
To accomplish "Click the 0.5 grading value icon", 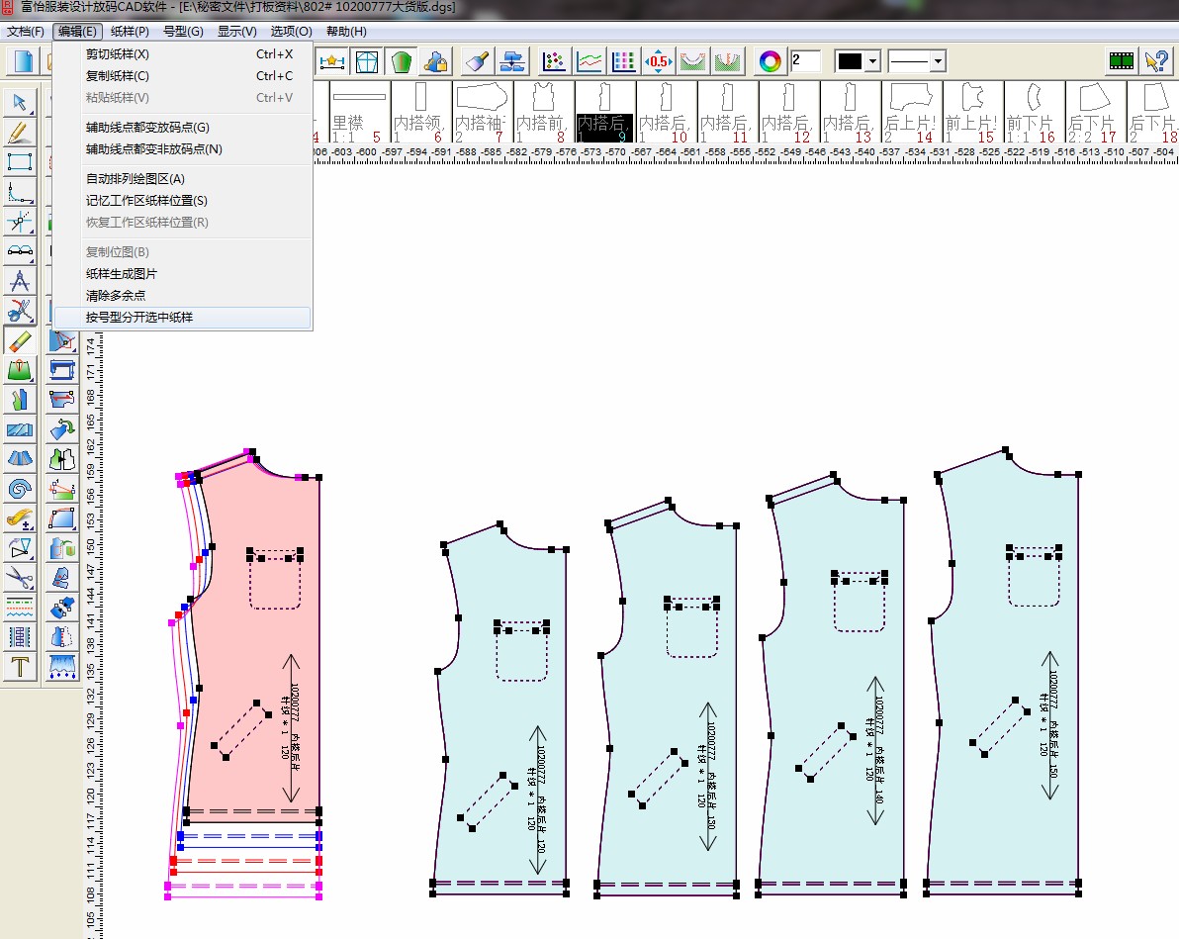I will pos(657,61).
